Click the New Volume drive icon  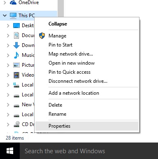pos(16,105)
